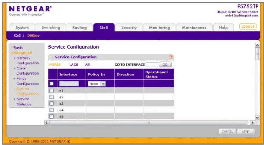Click the Direction column header
The height and width of the screenshot is (145, 264).
point(125,74)
